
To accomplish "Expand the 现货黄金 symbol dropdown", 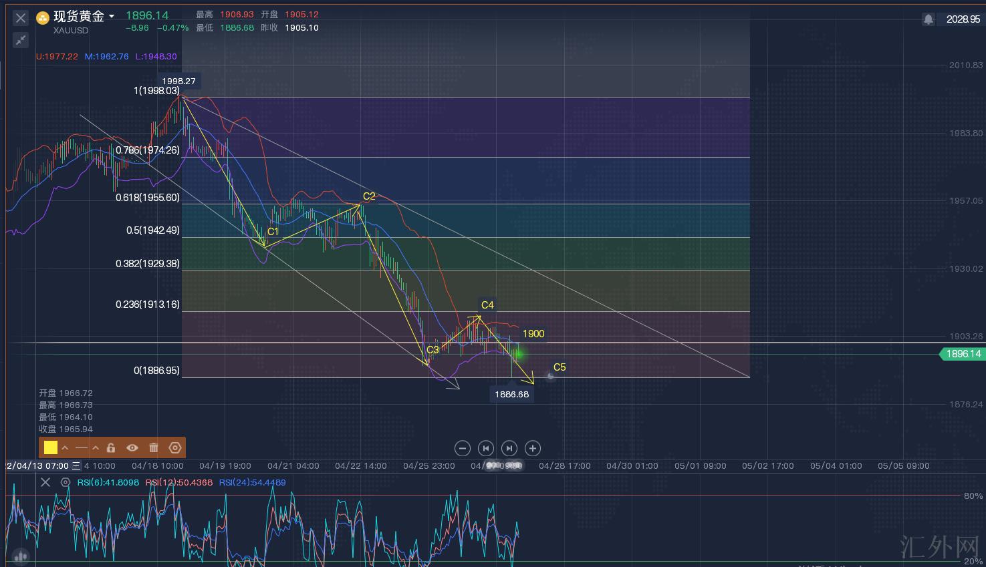I will pos(111,16).
